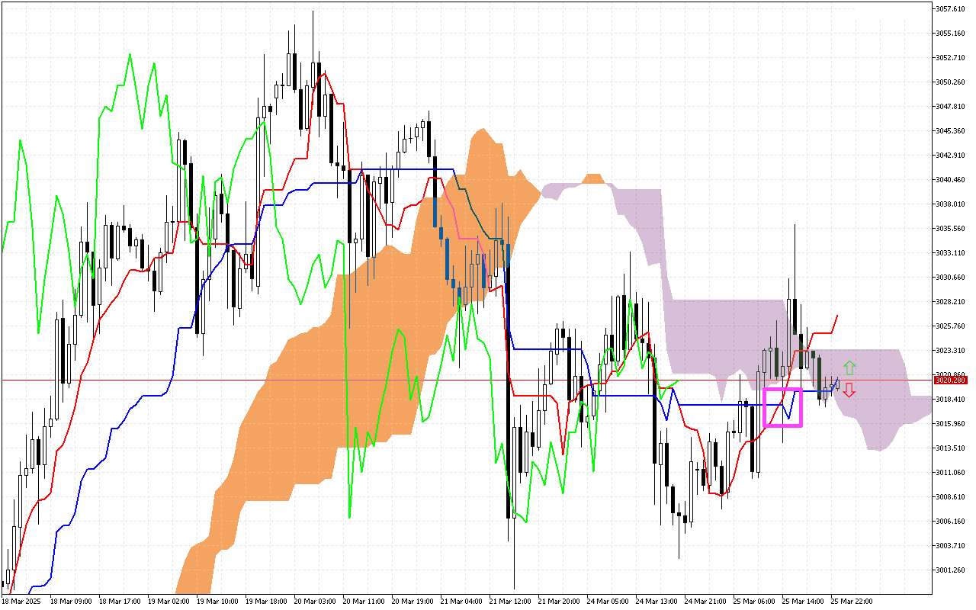
Task: Click the 25 Mar 06:00 time label
Action: tap(754, 602)
